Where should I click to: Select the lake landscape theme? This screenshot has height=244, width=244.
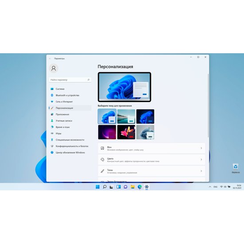coord(126,116)
